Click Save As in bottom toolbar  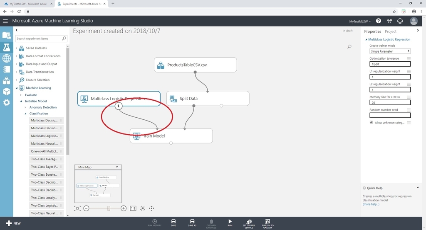click(192, 223)
